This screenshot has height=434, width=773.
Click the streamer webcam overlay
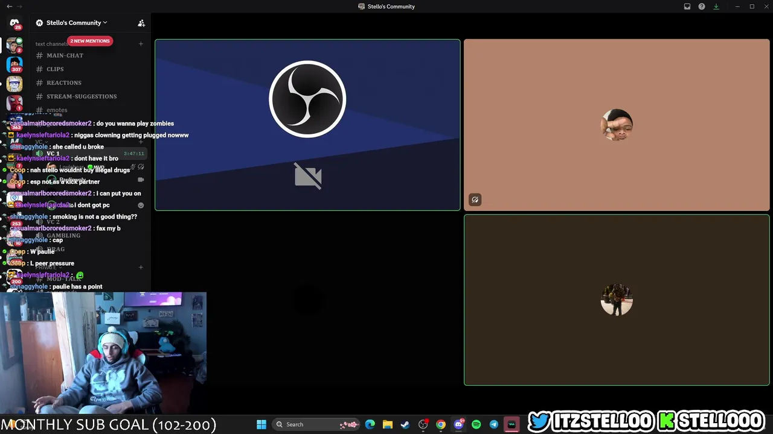tap(103, 353)
